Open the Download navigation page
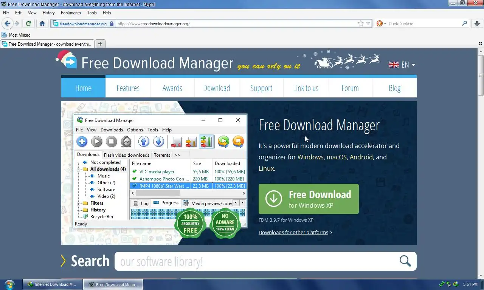Screen dimensions: 484x290 click(217, 88)
